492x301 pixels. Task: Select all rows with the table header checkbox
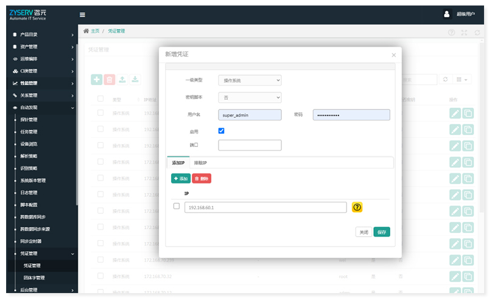[x=100, y=99]
